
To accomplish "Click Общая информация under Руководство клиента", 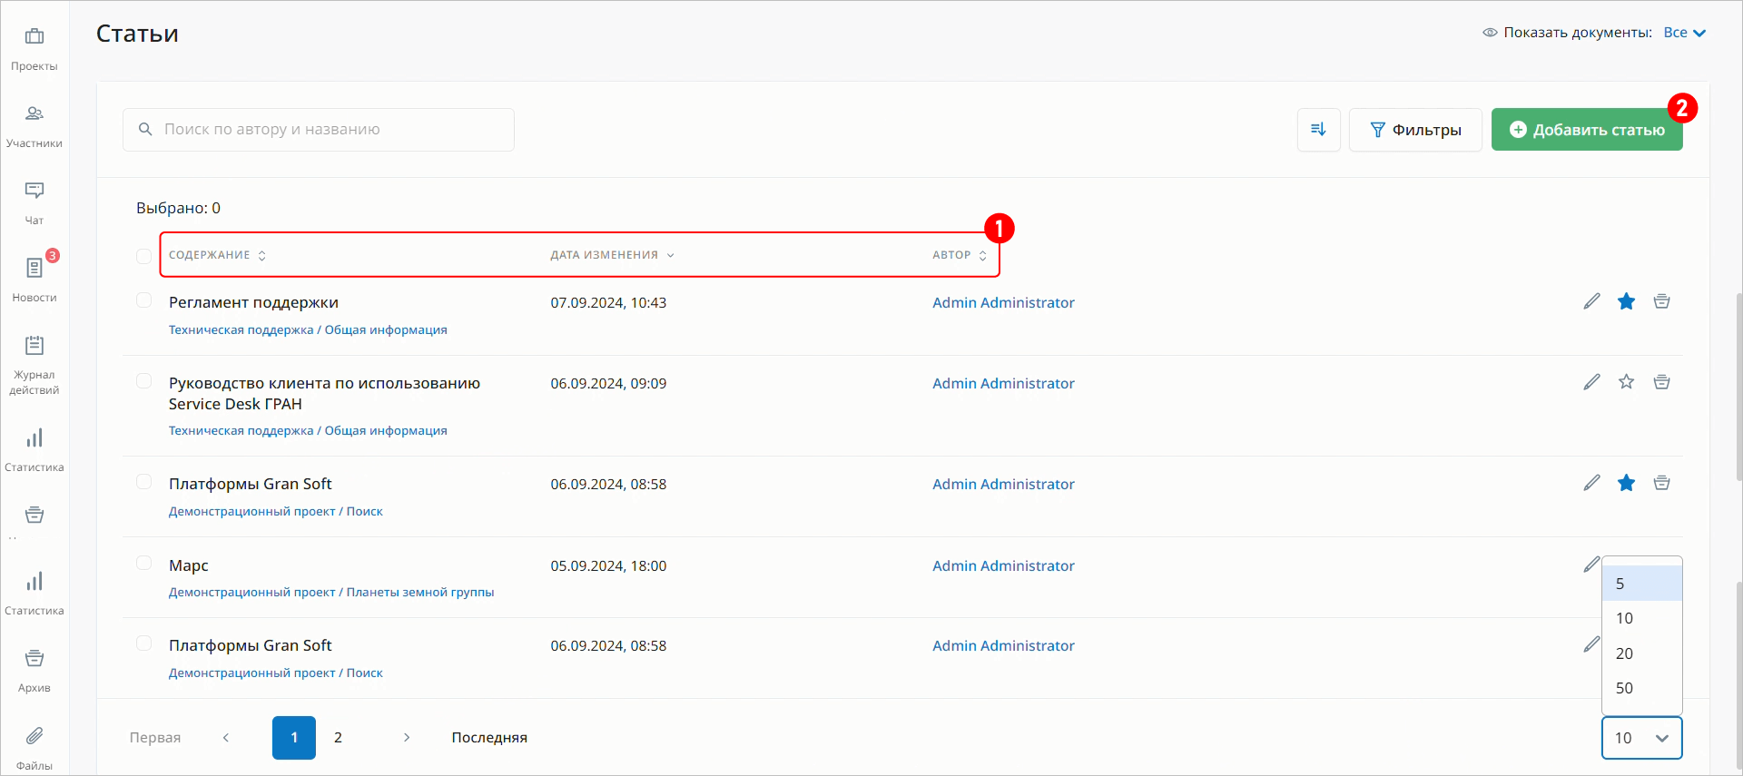I will click(386, 430).
